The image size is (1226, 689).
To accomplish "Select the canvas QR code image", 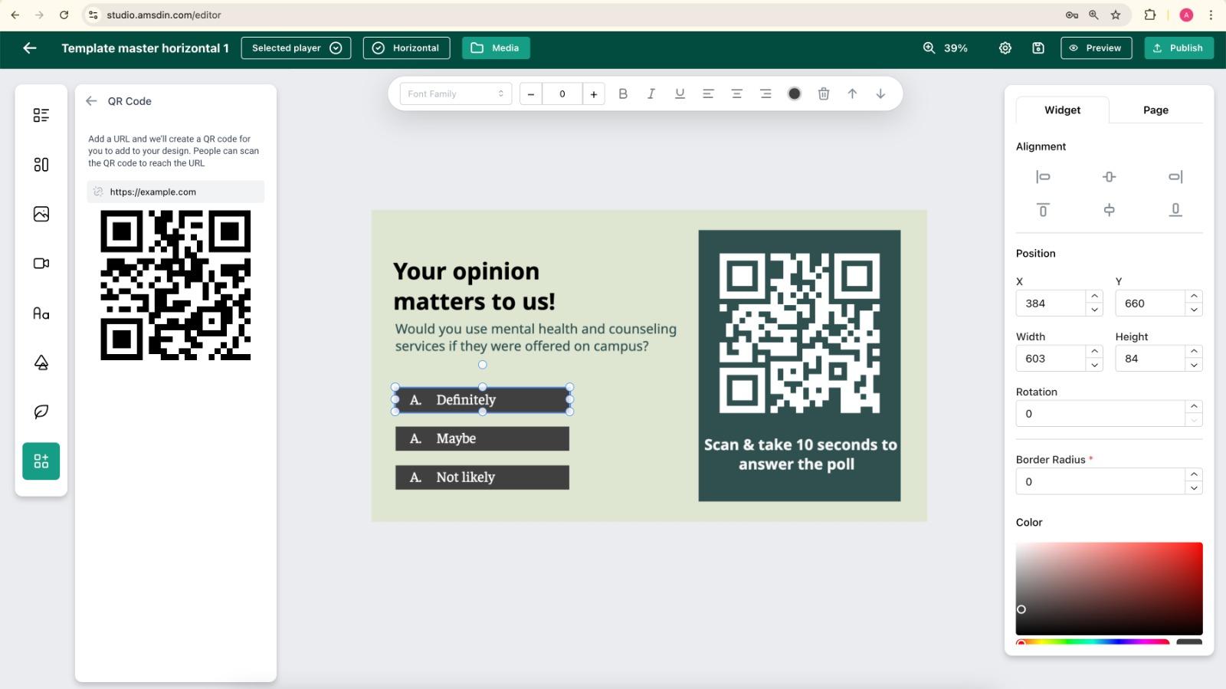I will pos(799,333).
